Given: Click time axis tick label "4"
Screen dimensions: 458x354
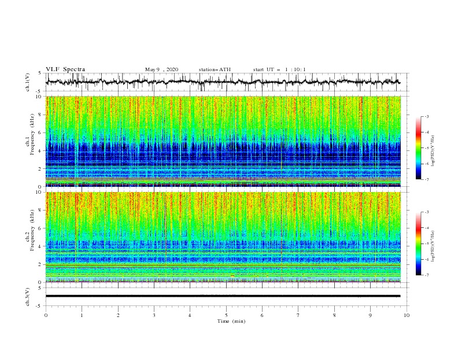Looking at the screenshot, I should [190, 315].
